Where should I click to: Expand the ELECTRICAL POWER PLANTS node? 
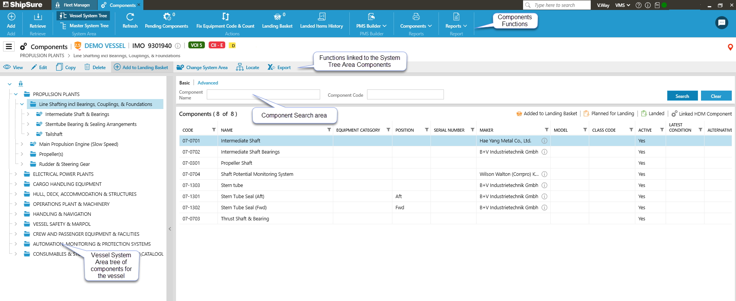16,174
